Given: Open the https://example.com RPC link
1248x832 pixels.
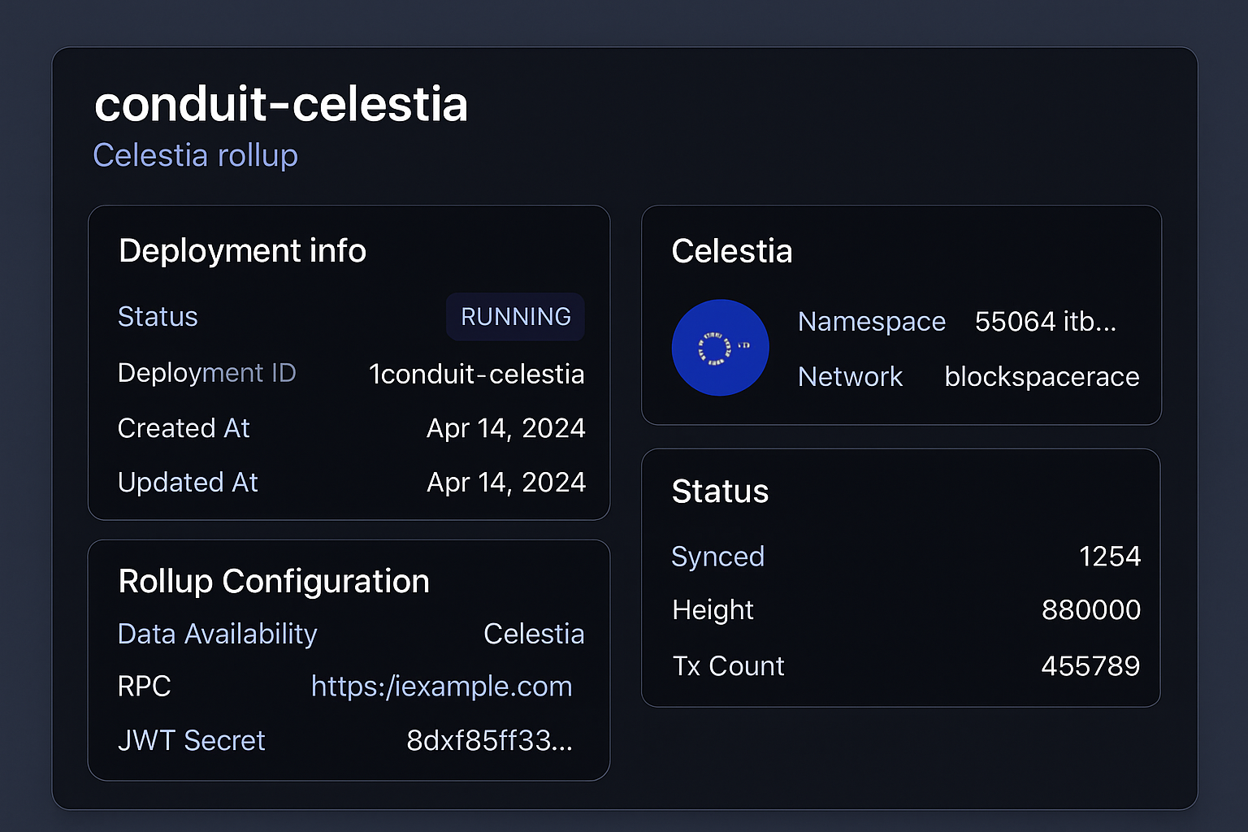Looking at the screenshot, I should [441, 687].
